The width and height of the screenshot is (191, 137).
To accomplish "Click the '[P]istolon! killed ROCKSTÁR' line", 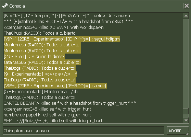I will [x=68, y=22].
